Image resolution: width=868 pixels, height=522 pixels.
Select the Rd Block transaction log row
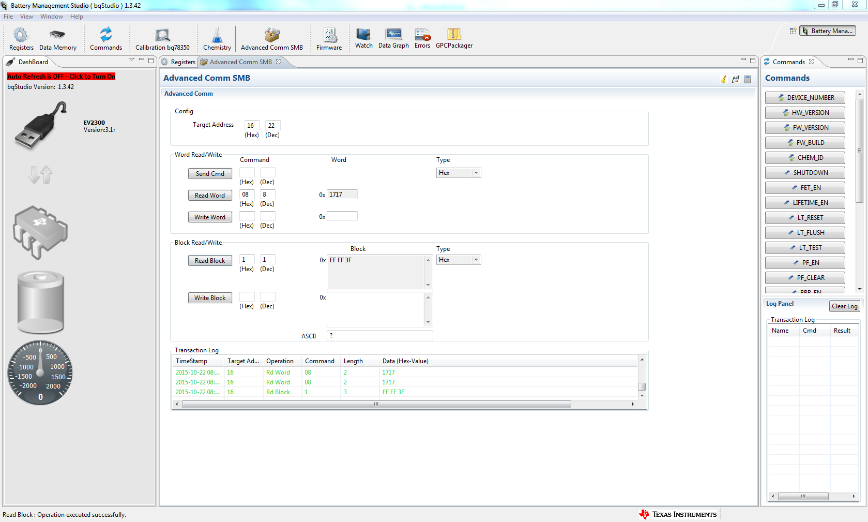[406, 392]
